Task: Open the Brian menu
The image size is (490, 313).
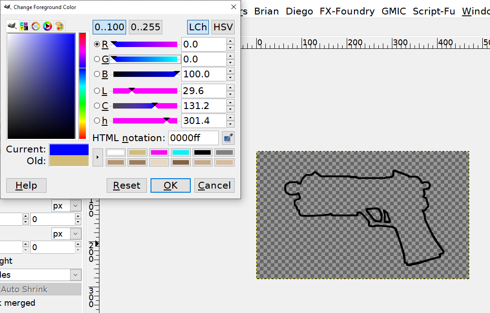Action: tap(266, 11)
